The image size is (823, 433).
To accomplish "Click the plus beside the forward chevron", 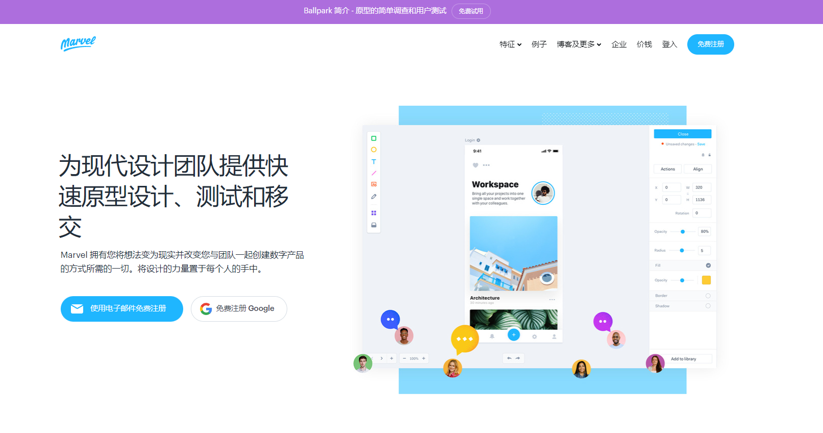I will pyautogui.click(x=392, y=358).
